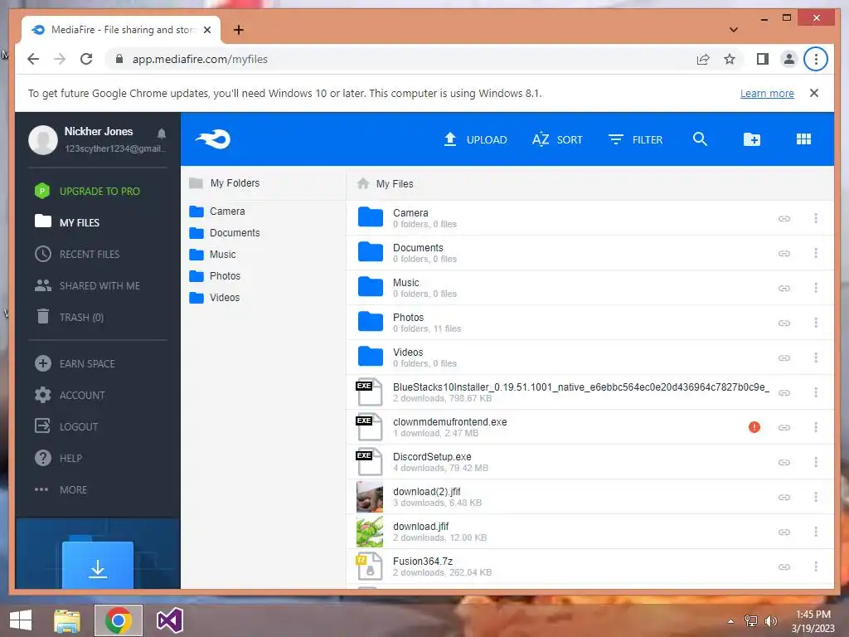Click download(2).jfif thumbnail
This screenshot has width=849, height=637.
point(370,497)
